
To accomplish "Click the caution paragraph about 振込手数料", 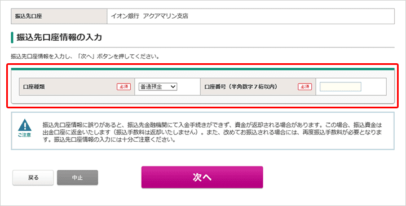I will click(213, 133).
